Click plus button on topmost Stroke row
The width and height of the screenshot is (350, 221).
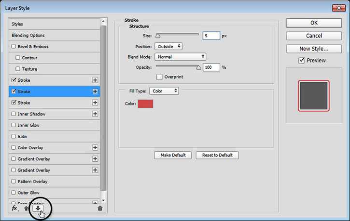(x=95, y=80)
